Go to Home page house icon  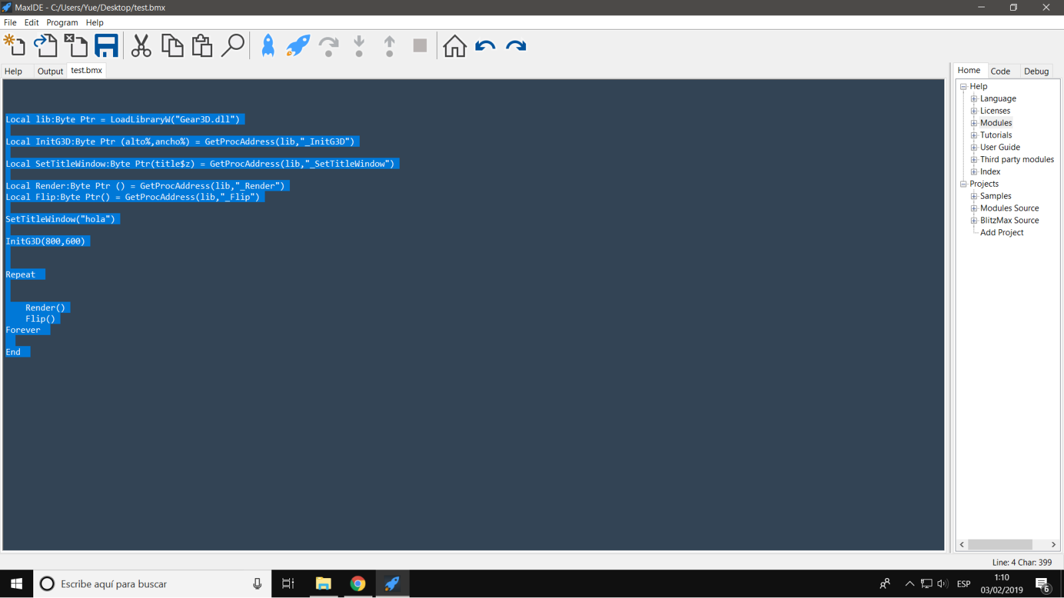click(455, 46)
